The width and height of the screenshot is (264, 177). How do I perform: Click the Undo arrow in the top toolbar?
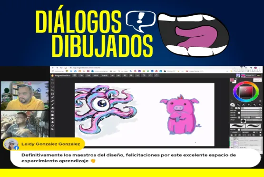112,75
